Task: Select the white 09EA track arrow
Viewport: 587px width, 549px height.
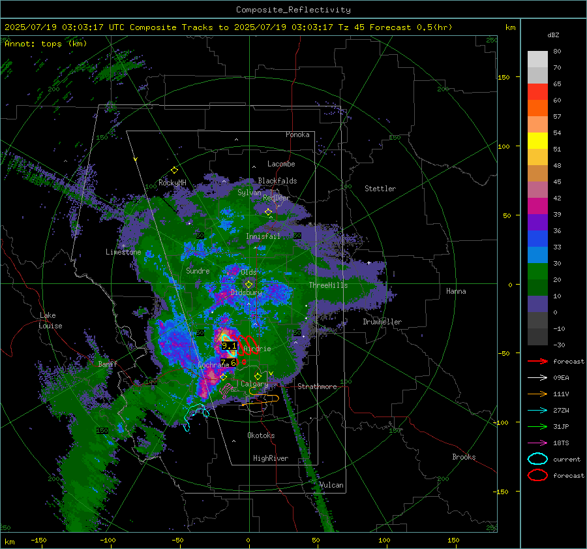Action: (537, 378)
